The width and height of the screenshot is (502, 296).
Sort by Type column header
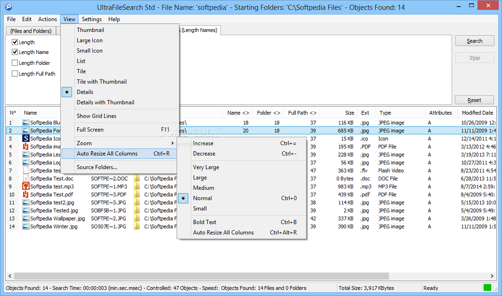(x=400, y=113)
